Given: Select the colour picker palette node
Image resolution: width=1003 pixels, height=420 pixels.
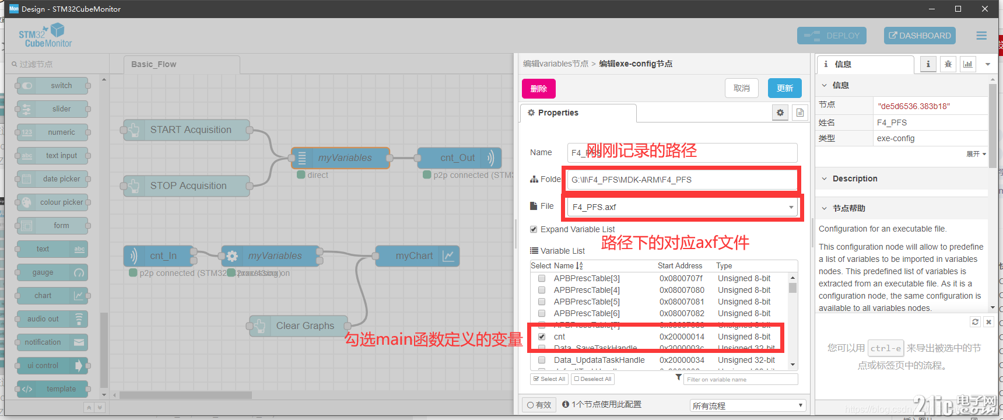Looking at the screenshot, I should click(x=52, y=202).
